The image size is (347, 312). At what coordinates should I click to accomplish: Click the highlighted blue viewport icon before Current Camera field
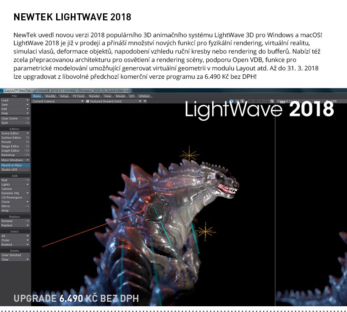231,101
